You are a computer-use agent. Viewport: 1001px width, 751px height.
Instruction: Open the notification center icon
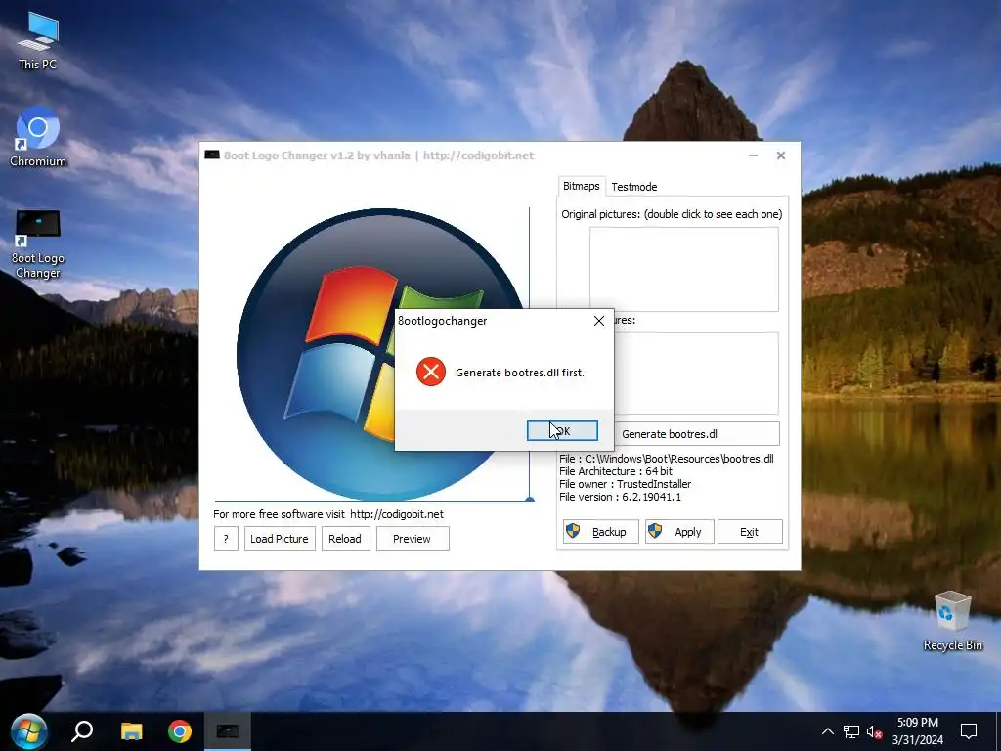pos(969,731)
